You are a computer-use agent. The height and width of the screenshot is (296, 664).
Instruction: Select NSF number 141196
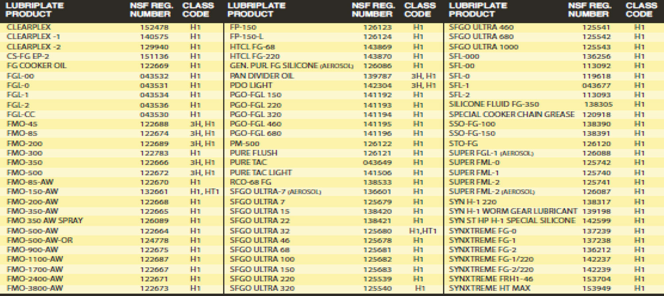tap(377, 133)
